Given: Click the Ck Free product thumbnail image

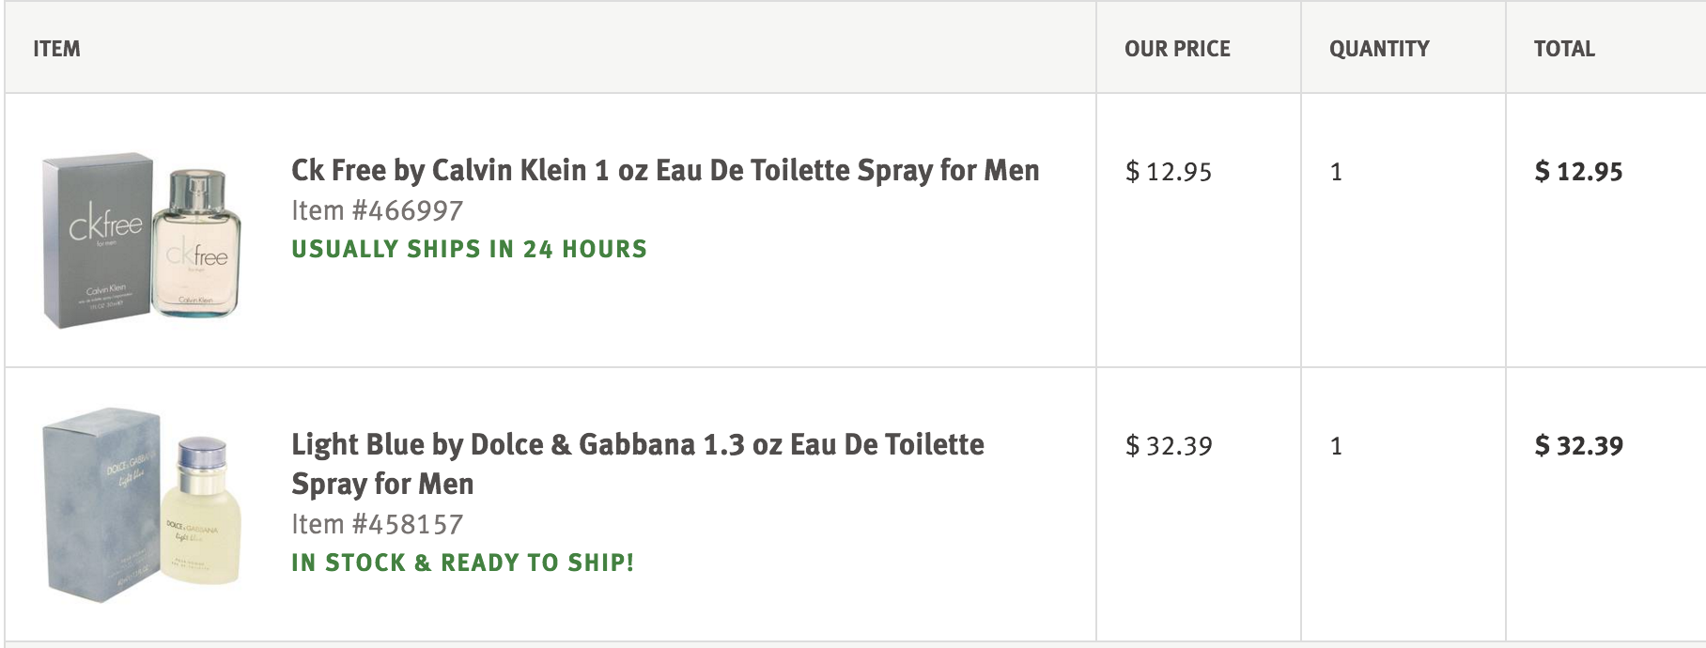Looking at the screenshot, I should point(142,240).
